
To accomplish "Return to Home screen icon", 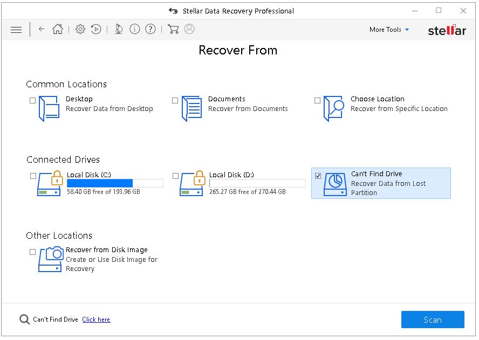I will click(57, 29).
